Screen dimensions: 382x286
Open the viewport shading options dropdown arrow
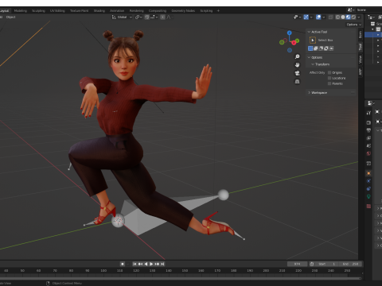tap(359, 17)
